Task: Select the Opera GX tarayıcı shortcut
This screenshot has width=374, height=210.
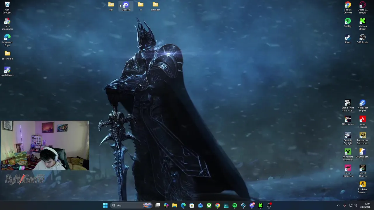Action: coord(363,8)
